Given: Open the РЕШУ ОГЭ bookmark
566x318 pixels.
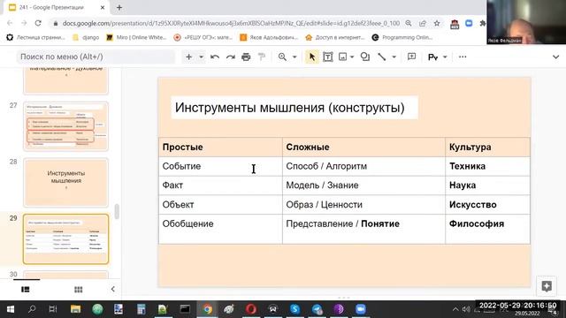Looking at the screenshot, I should tap(203, 37).
